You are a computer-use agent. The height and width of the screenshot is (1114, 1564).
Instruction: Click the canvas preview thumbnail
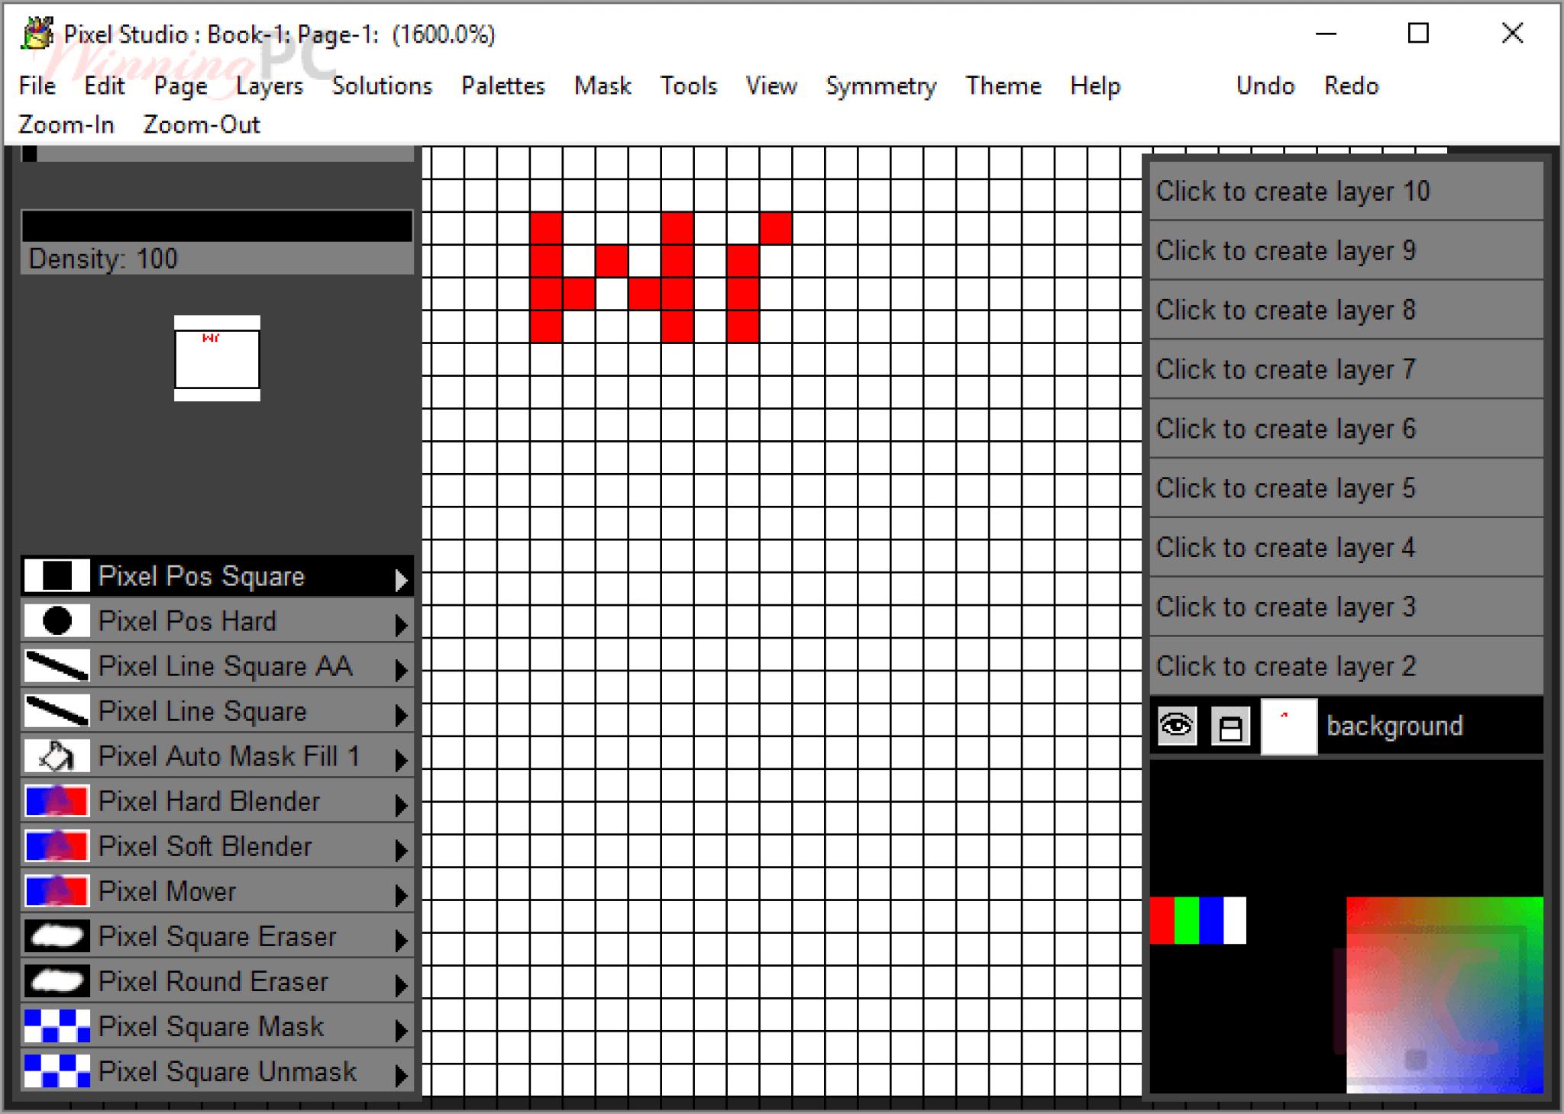pyautogui.click(x=217, y=358)
